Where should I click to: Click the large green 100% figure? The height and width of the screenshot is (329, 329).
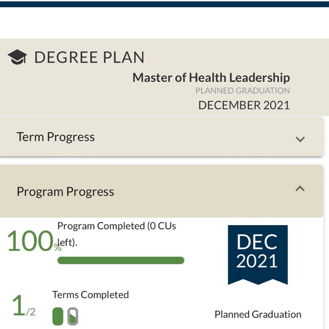(x=30, y=241)
